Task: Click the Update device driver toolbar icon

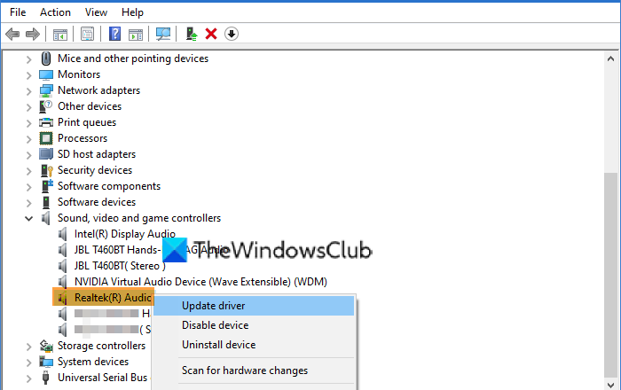Action: coord(192,34)
